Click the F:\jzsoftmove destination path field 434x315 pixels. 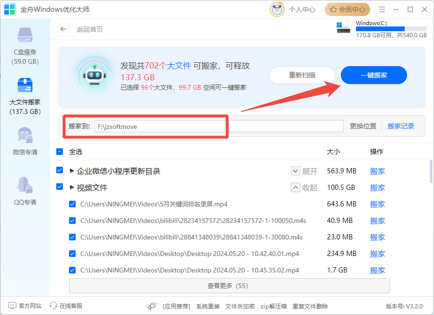point(219,127)
